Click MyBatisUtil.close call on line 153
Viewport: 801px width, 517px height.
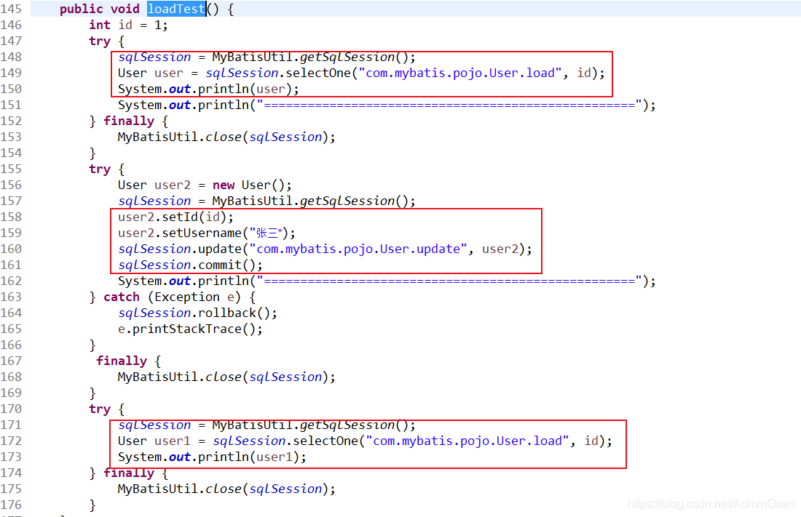point(226,137)
